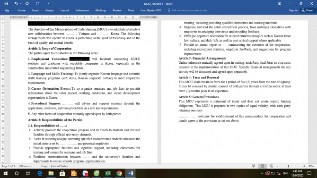Click the zoom out minus button
The image size is (317, 178).
(x=277, y=166)
